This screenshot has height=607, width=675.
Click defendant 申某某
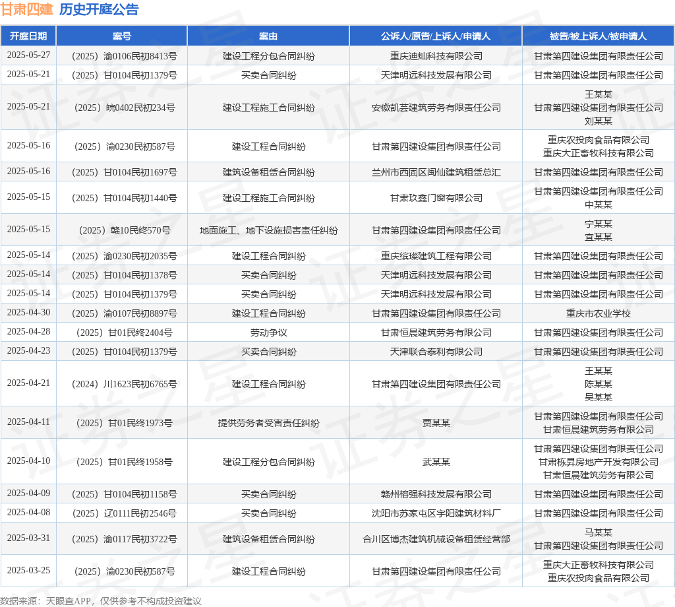click(x=599, y=205)
